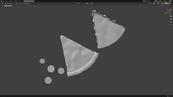173x97 pixels.
Task: Select the pepperoni disc nearest the crust
Action: point(61,71)
